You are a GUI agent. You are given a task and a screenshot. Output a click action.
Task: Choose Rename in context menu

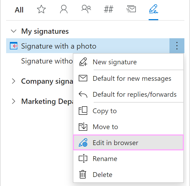(x=128, y=158)
